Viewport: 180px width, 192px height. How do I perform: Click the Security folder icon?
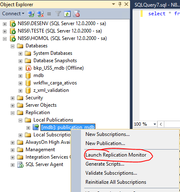tap(20, 98)
